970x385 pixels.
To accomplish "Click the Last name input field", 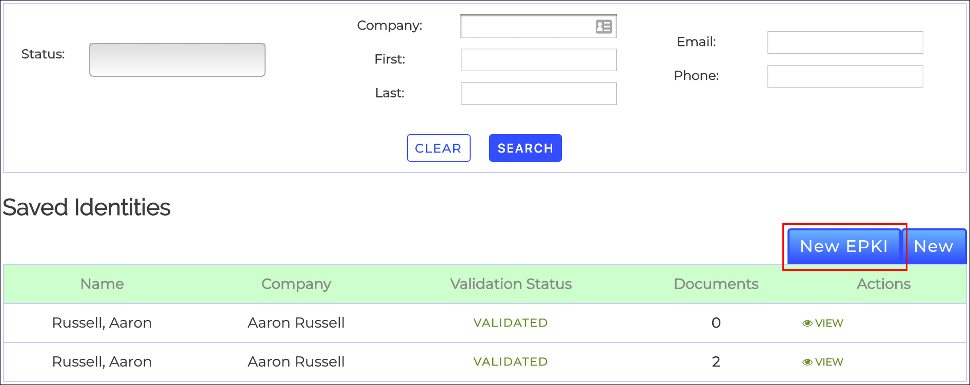I will point(538,94).
